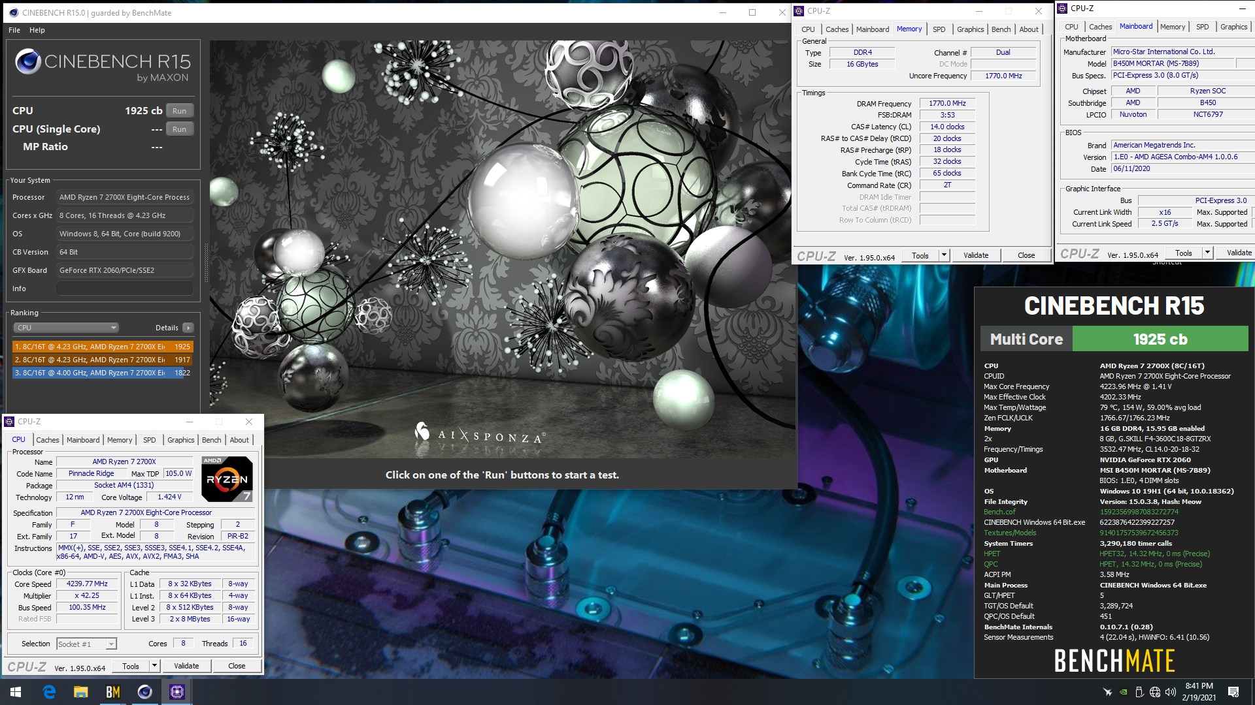Open the Help menu in Cinebench
This screenshot has height=705, width=1255.
coord(37,30)
